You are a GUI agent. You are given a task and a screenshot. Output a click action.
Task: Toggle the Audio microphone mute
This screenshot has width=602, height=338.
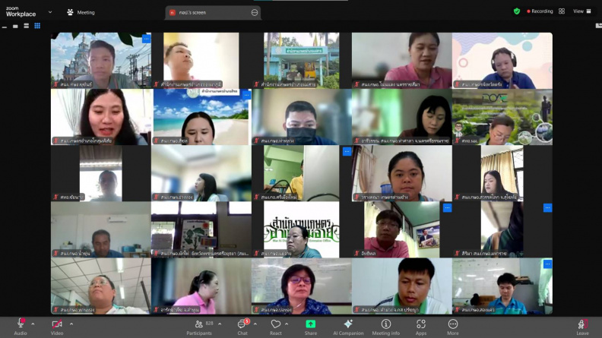(21, 327)
